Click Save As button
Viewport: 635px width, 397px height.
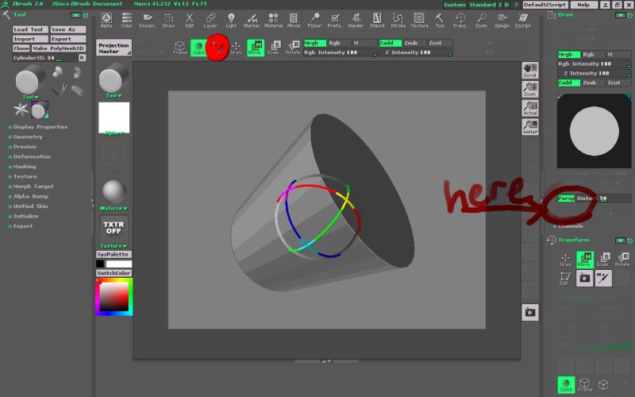tap(68, 29)
